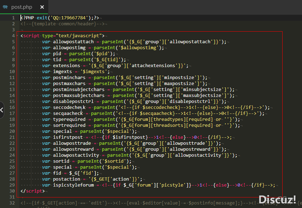This screenshot has height=208, width=302.
Task: Close the post.php tab
Action: [x=42, y=7]
